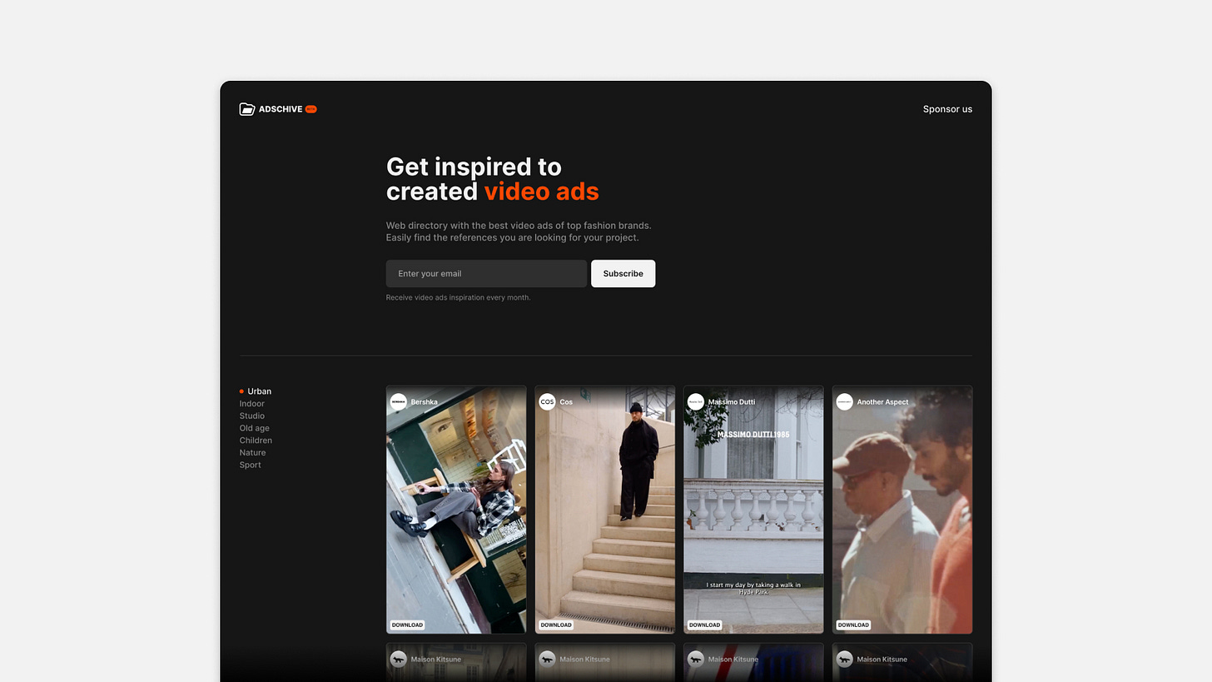Download the Massimo Dutti video ad
Screen dimensions: 1212x682
pos(704,625)
